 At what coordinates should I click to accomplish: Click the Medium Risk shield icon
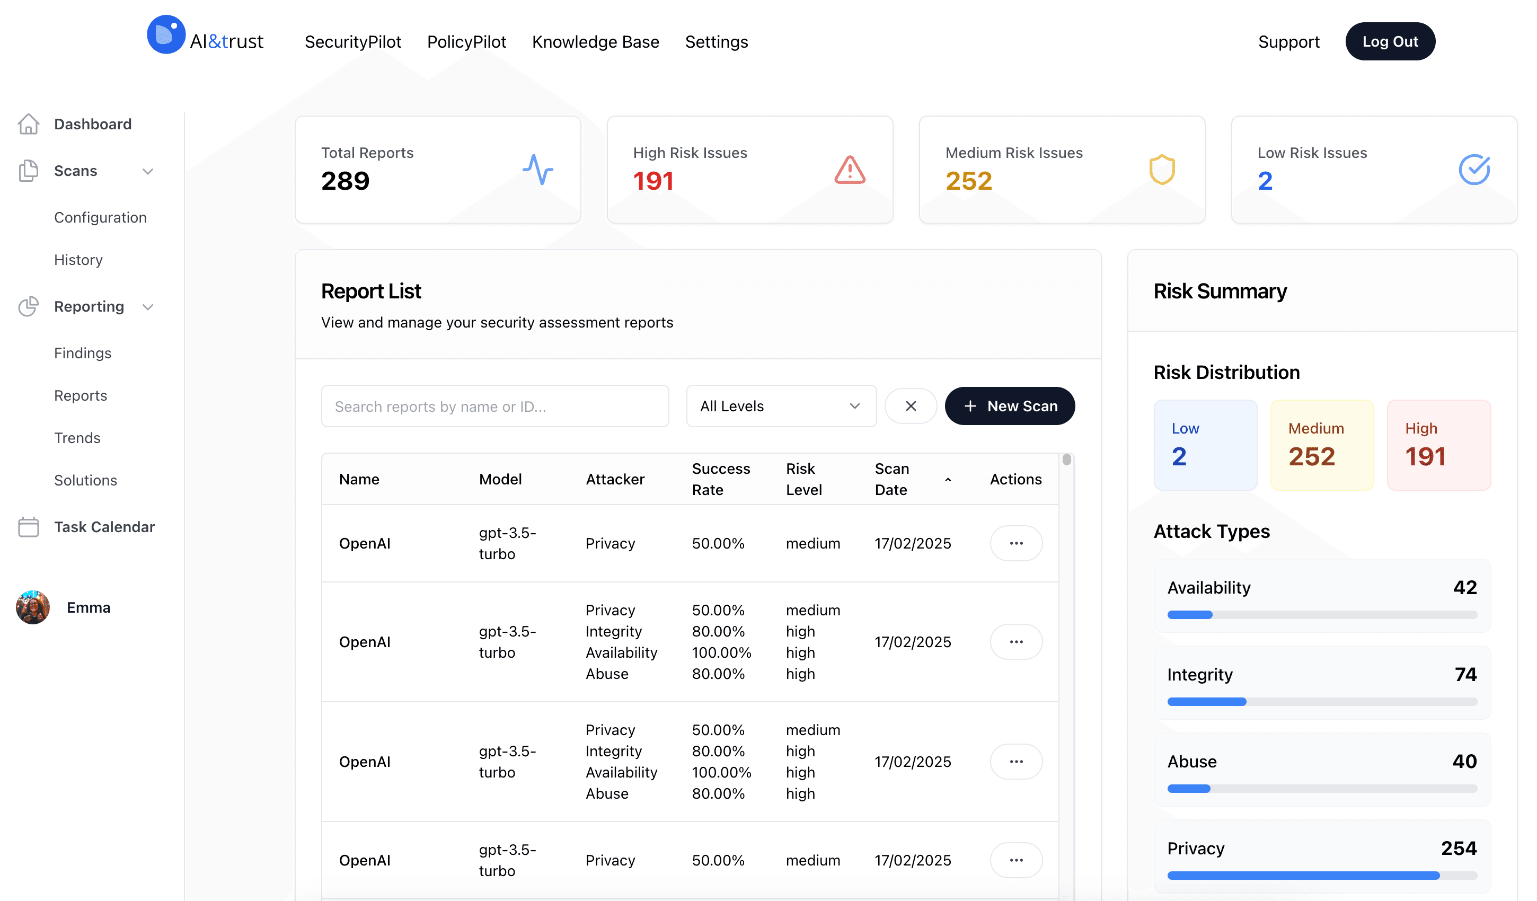click(x=1162, y=170)
